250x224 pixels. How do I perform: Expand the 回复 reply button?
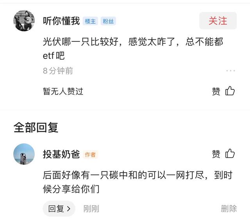[59, 209]
